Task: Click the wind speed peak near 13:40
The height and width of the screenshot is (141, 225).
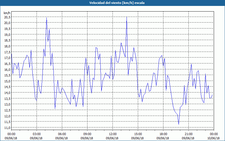Action: pyautogui.click(x=127, y=17)
